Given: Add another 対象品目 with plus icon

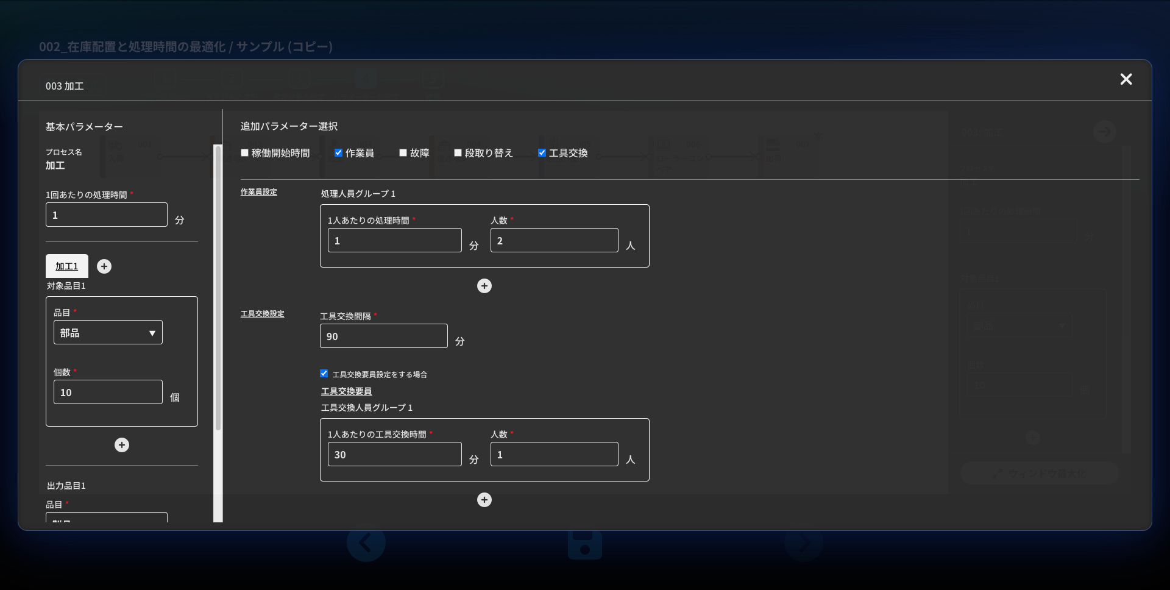Looking at the screenshot, I should click(x=122, y=445).
